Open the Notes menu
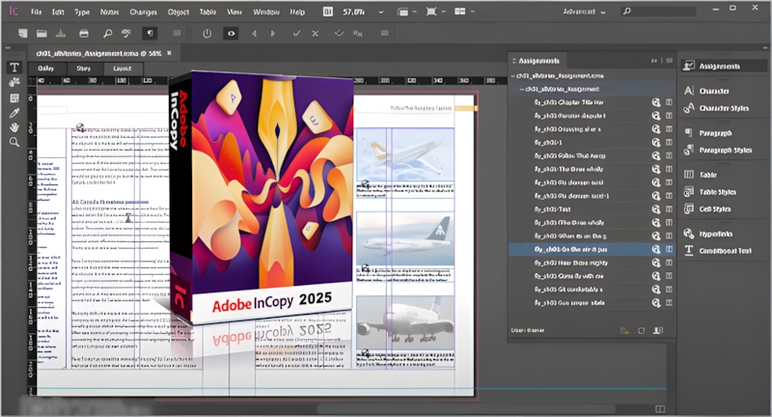This screenshot has width=772, height=417. [x=109, y=12]
